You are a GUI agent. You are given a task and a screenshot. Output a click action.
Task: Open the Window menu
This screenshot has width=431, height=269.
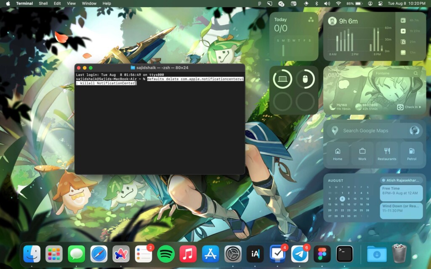click(89, 3)
